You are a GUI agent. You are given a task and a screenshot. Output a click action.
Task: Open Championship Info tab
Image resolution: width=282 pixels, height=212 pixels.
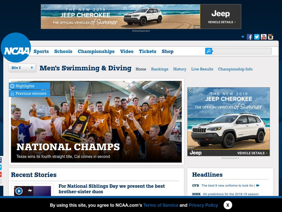tap(235, 69)
